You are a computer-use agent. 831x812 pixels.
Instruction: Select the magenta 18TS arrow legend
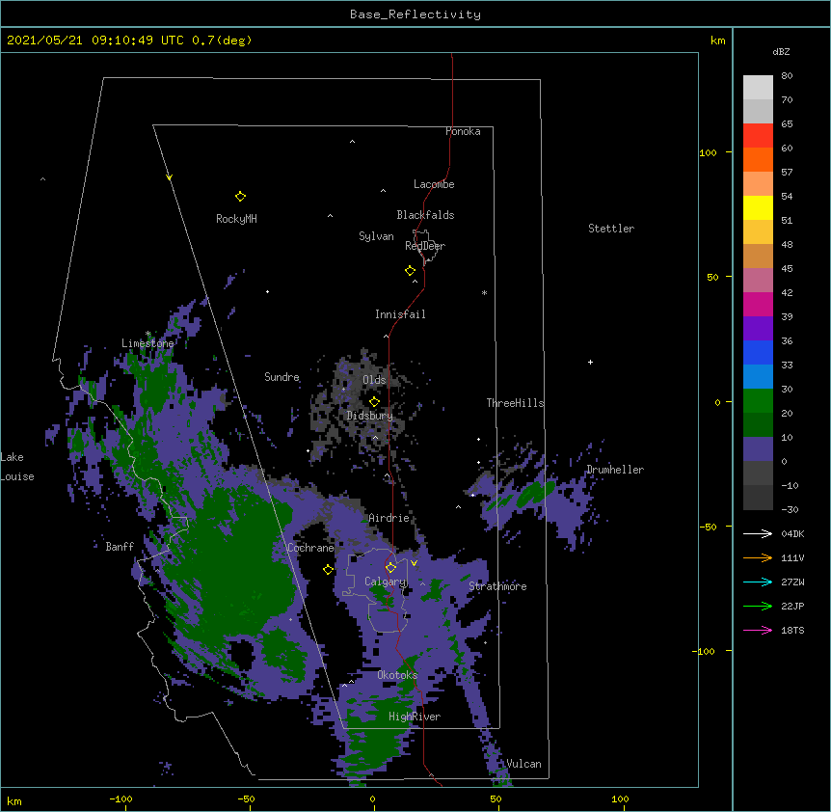click(x=758, y=630)
